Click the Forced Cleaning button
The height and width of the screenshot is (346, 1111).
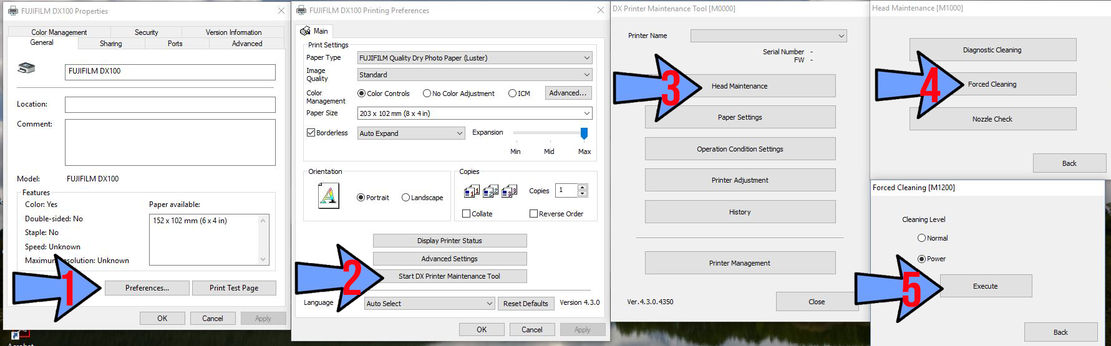992,84
